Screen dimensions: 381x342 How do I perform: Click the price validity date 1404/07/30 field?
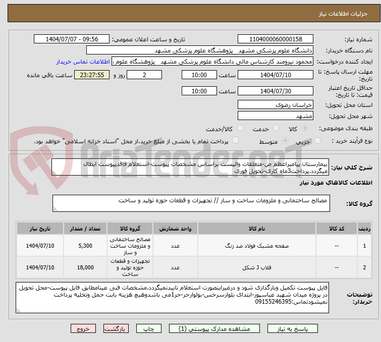pos(275,91)
